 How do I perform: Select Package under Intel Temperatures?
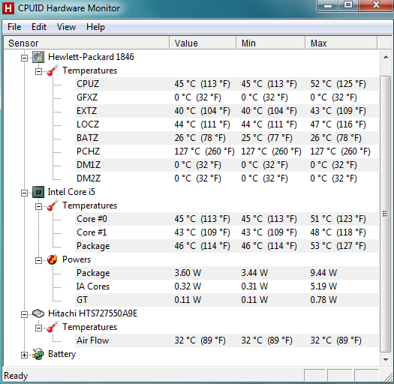(227, 246)
